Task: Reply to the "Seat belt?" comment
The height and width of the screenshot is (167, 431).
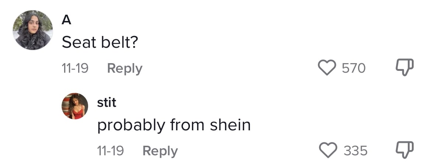Action: pos(125,68)
